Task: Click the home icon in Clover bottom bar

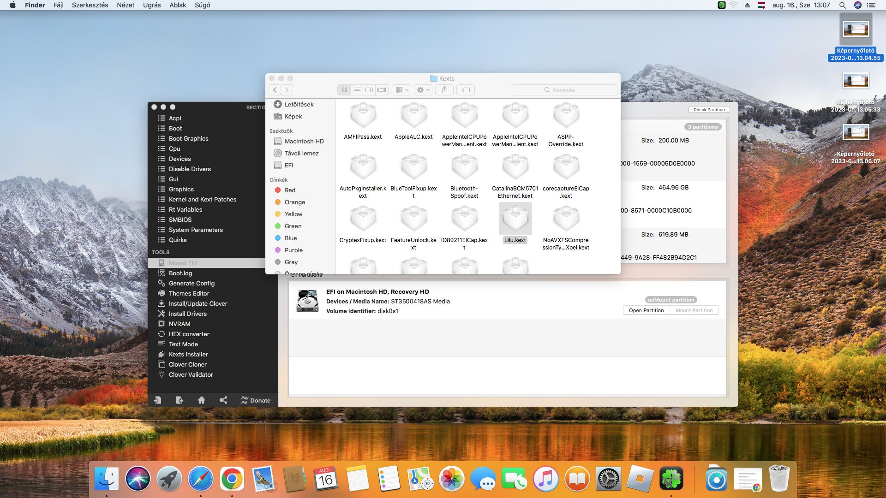Action: (x=201, y=400)
